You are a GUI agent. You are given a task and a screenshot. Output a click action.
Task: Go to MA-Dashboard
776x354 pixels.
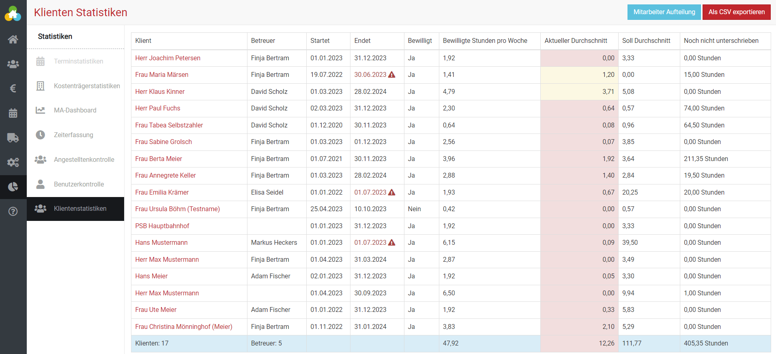click(x=75, y=110)
